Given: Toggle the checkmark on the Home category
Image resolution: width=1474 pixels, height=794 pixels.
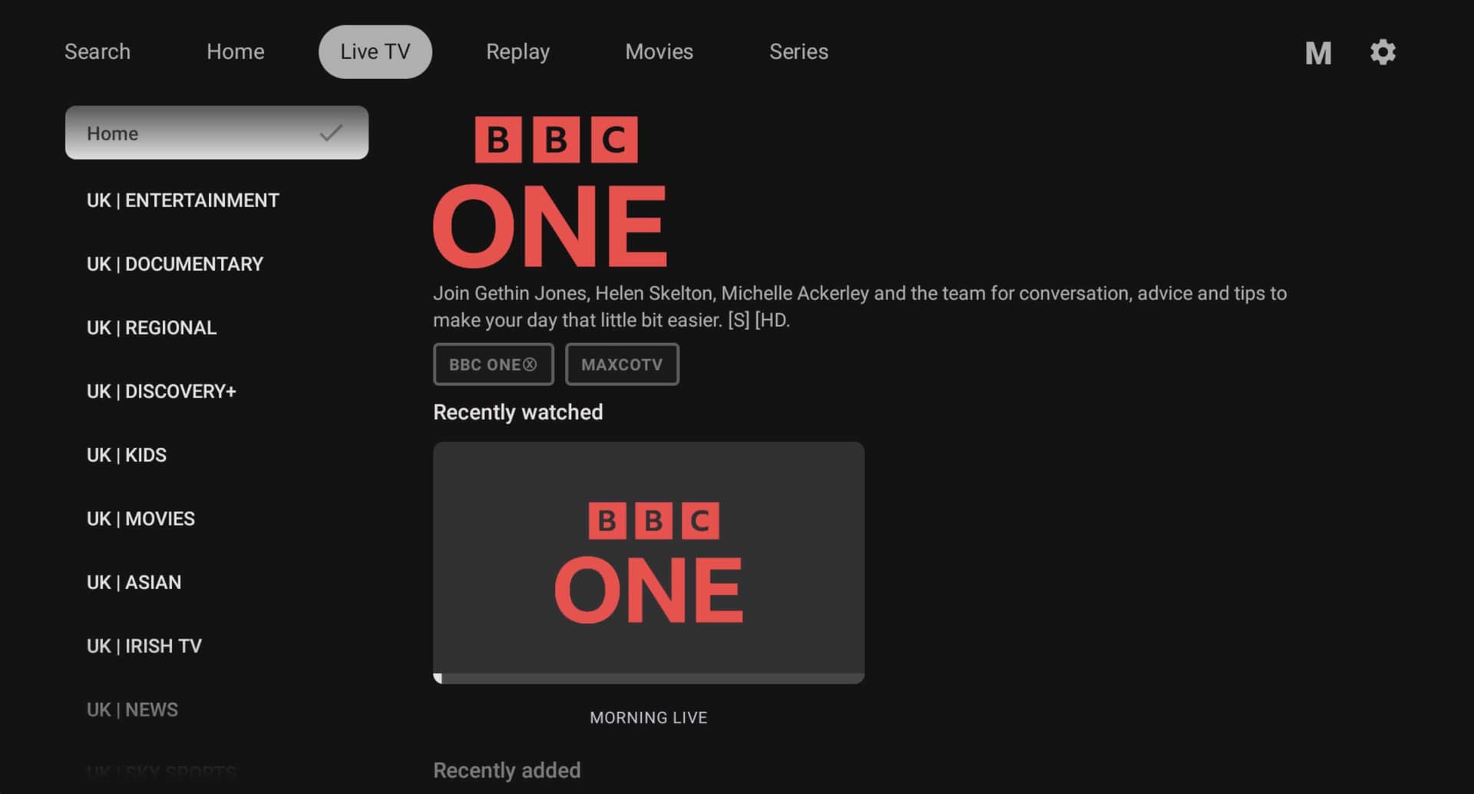Looking at the screenshot, I should coord(329,133).
